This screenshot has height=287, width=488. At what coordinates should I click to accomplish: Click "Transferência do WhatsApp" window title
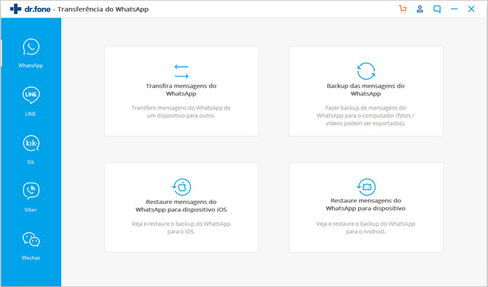pyautogui.click(x=103, y=9)
